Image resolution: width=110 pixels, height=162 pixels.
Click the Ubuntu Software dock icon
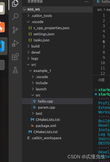tap(2, 27)
